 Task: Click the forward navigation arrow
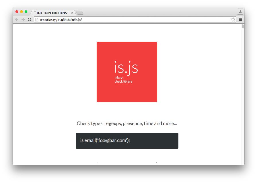tap(23, 19)
